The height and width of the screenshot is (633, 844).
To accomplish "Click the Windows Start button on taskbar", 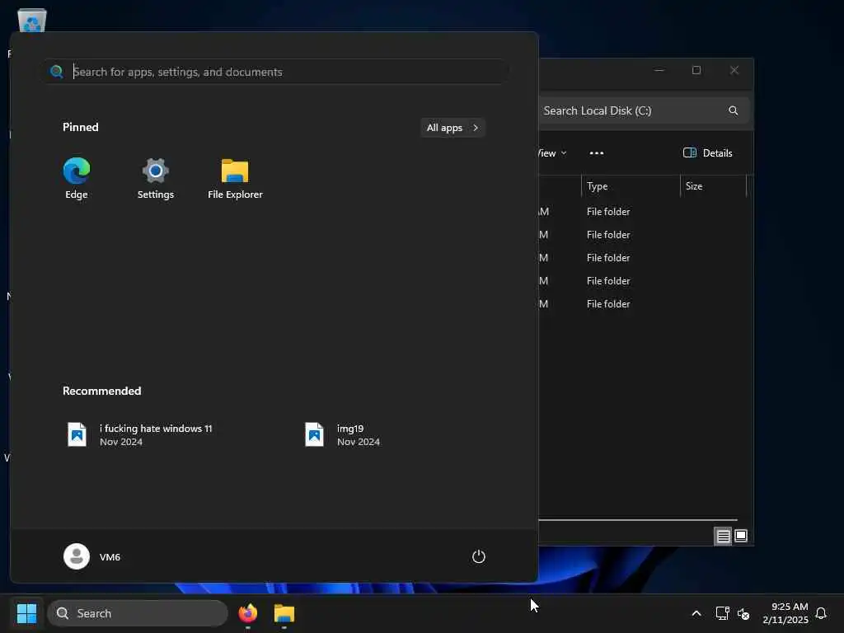I will (26, 613).
